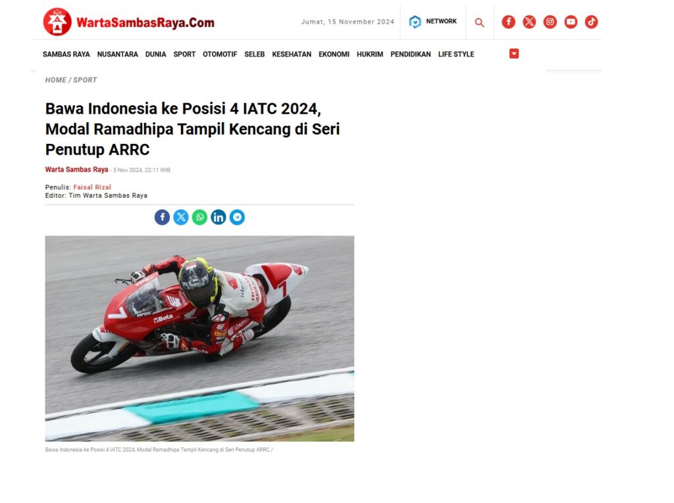Click the HOME breadcrumb link
The image size is (674, 503).
point(56,80)
